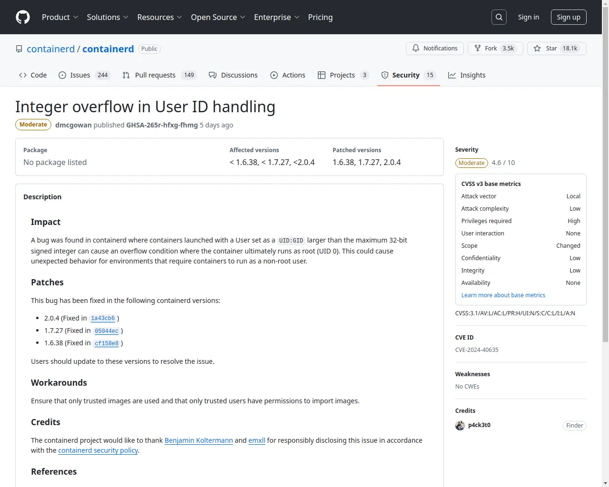Click the Moderate badge under Severity
Viewport: 609px width, 487px height.
point(471,163)
